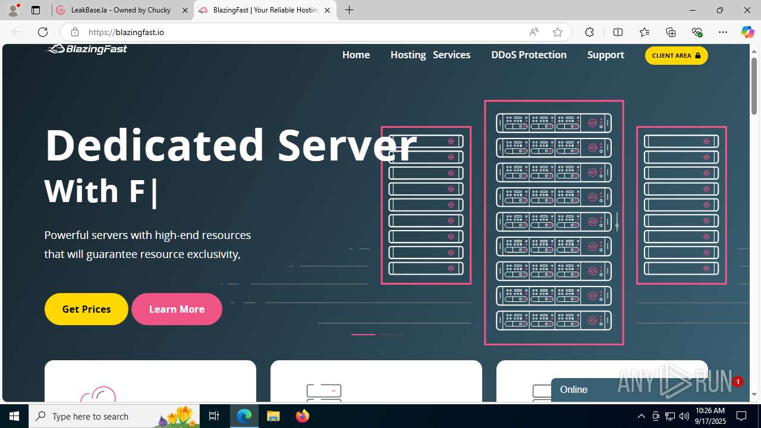The width and height of the screenshot is (761, 428).
Task: Click the Learn More button
Action: 177,309
